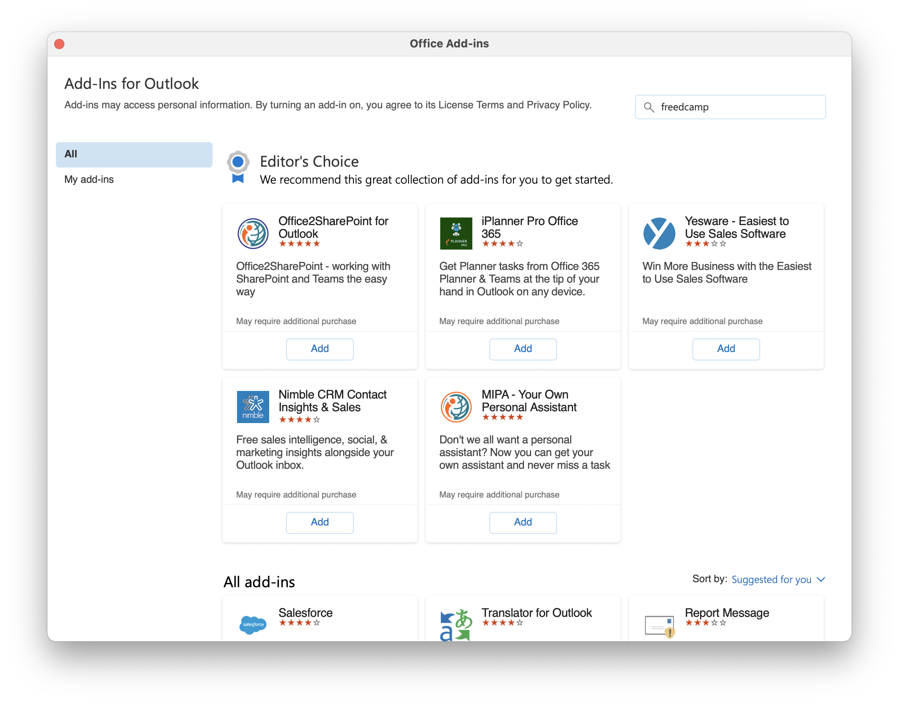Click the MIPA personal assistant icon
Viewport: 899px width, 704px height.
click(x=456, y=407)
